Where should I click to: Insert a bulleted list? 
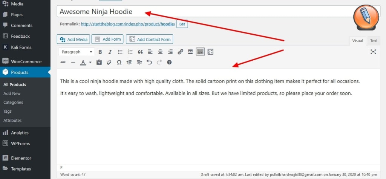click(120, 52)
